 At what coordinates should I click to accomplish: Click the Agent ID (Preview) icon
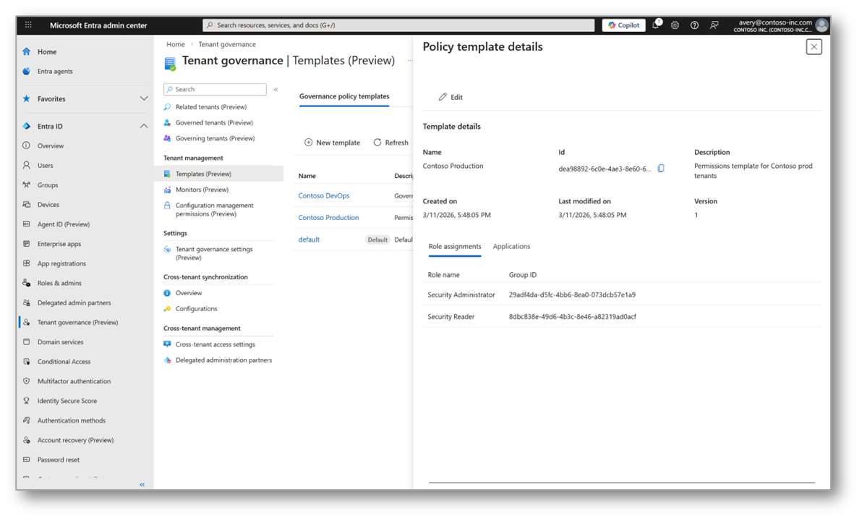[26, 224]
